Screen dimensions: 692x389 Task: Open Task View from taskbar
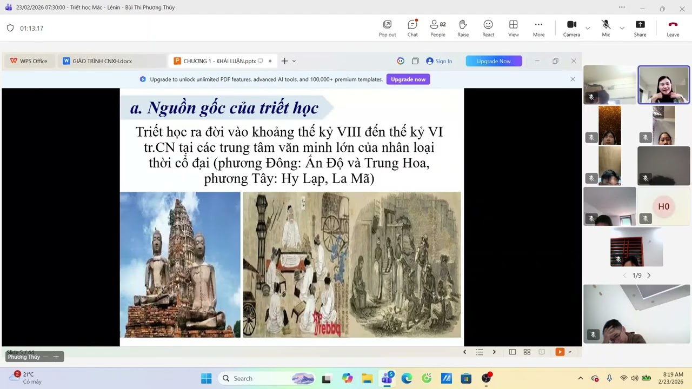(x=326, y=378)
